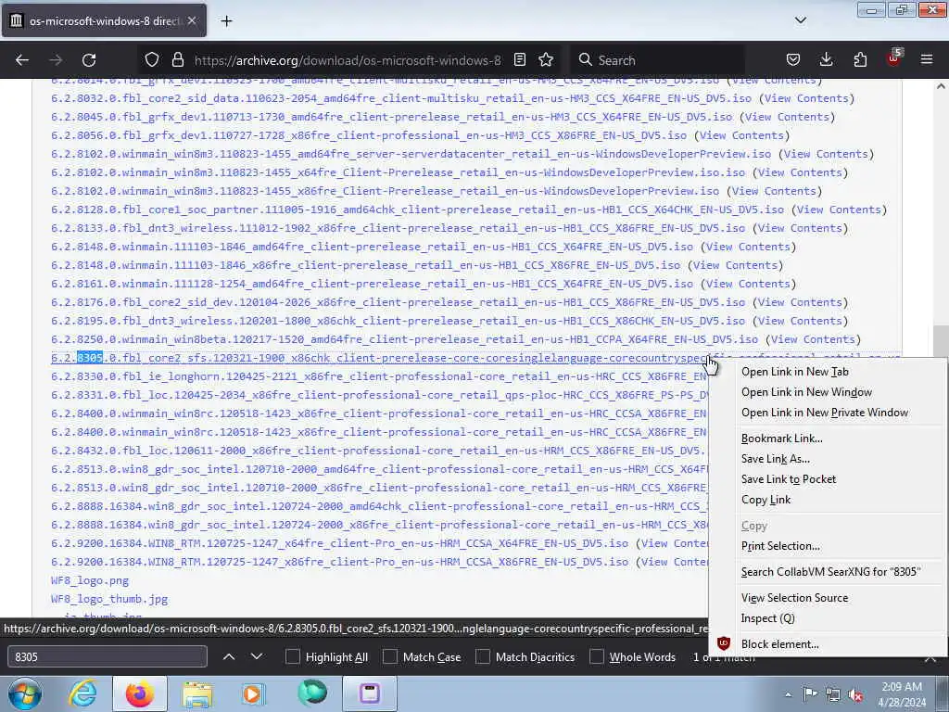This screenshot has height=712, width=949.
Task: Open the Downloads panel
Action: pos(826,60)
